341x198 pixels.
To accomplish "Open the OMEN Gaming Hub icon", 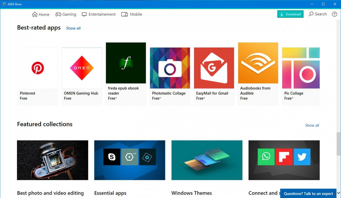I will tap(82, 68).
